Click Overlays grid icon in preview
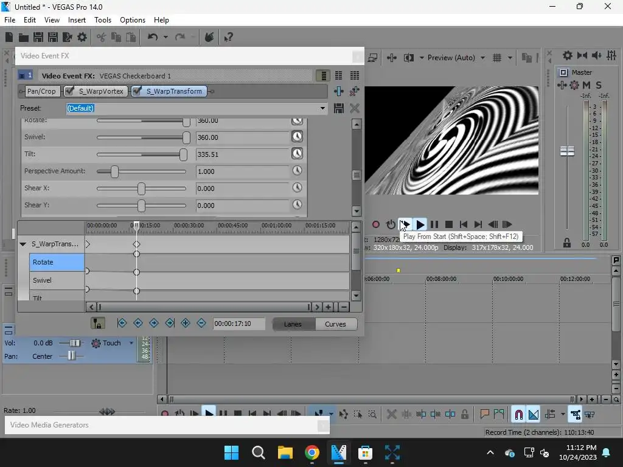This screenshot has width=623, height=467. coord(497,58)
